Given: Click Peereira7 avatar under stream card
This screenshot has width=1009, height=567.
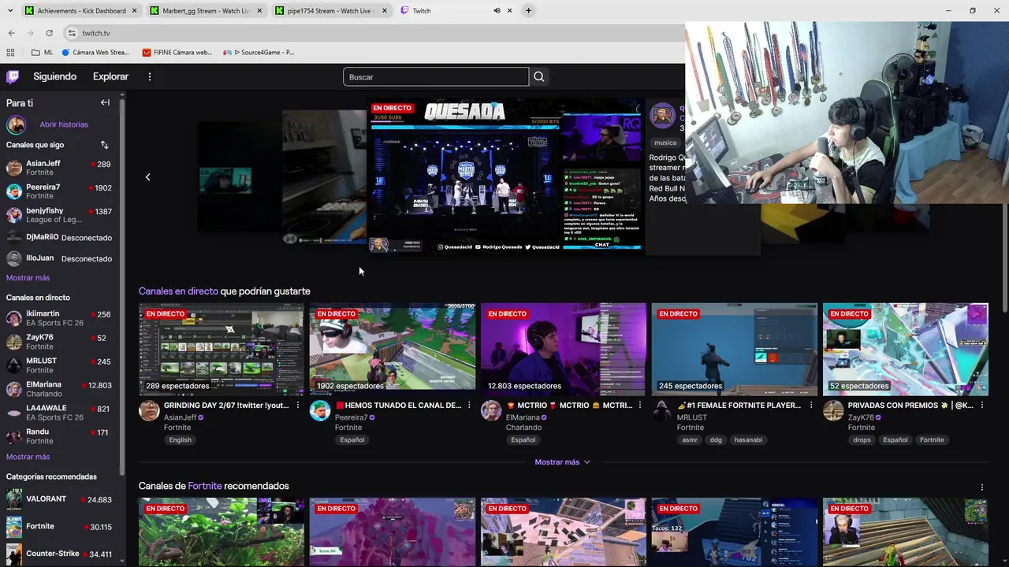Looking at the screenshot, I should click(320, 411).
